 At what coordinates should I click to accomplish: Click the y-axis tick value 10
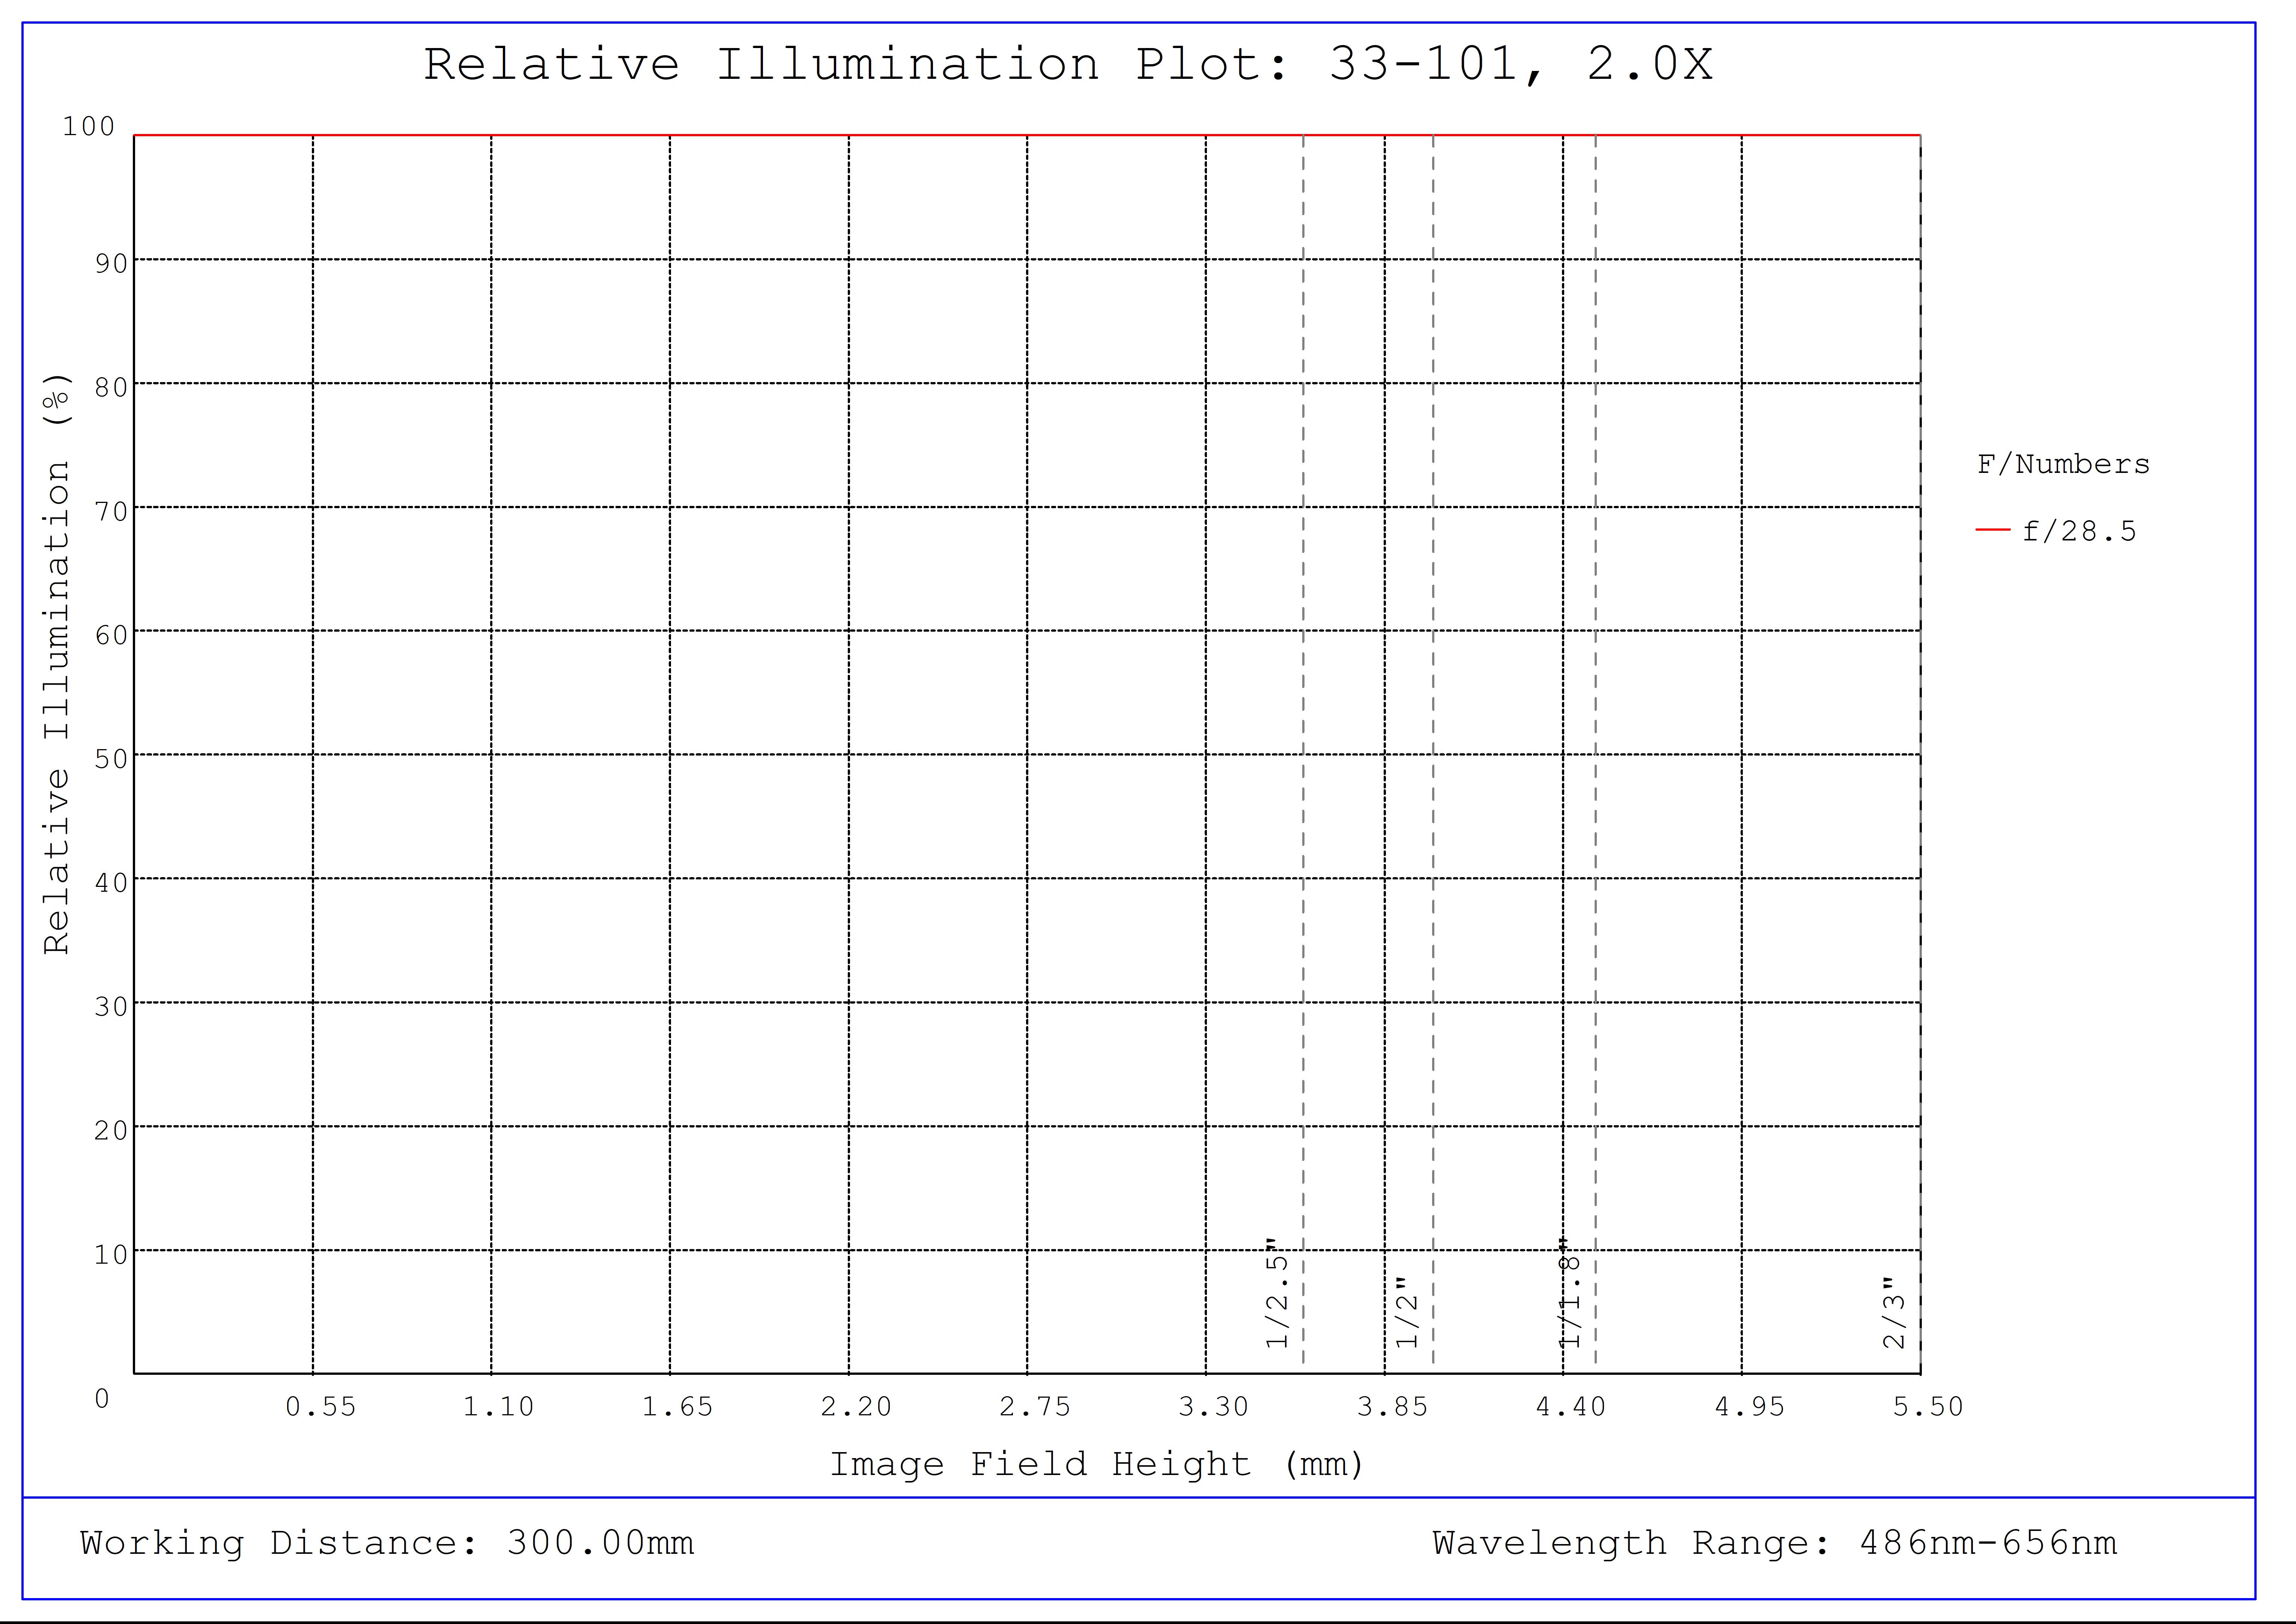click(111, 1254)
